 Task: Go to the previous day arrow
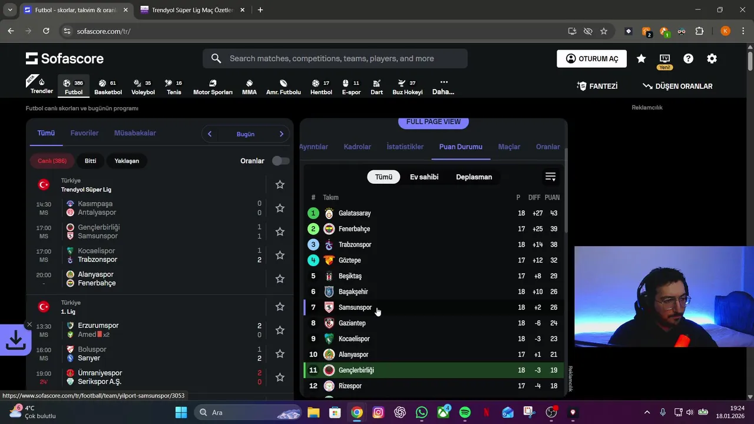(209, 134)
